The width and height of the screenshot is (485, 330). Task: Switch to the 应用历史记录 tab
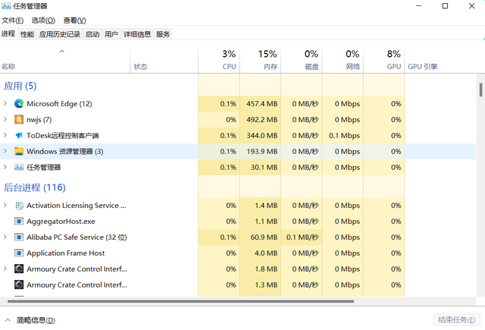click(60, 34)
